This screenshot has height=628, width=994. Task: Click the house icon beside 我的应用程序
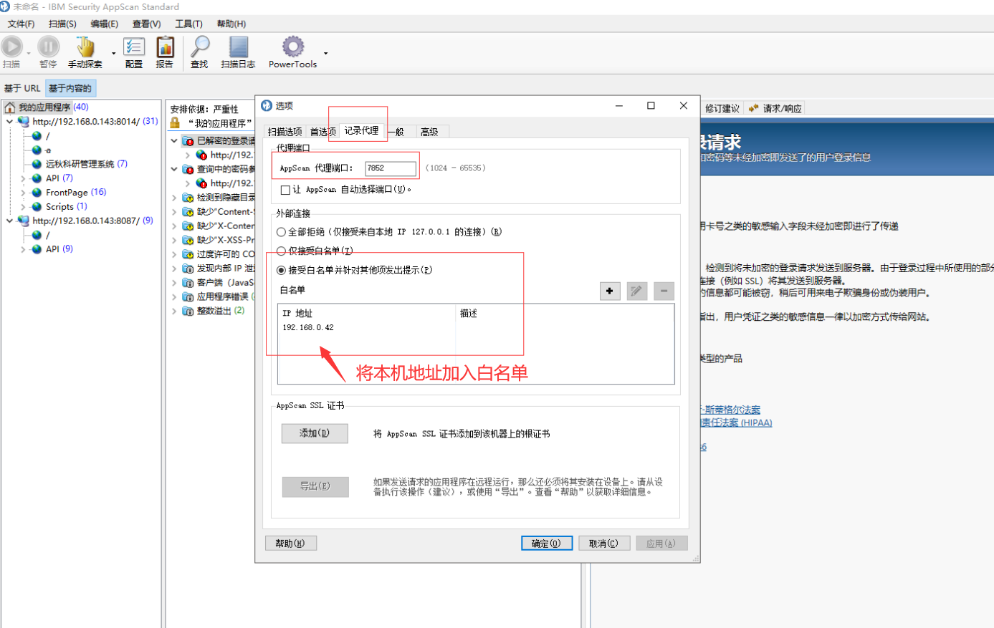10,107
